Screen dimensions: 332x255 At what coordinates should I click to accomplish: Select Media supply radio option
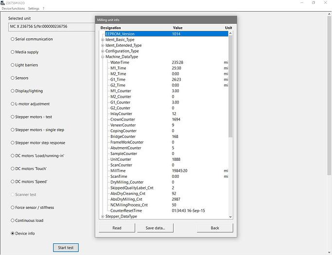[13, 52]
